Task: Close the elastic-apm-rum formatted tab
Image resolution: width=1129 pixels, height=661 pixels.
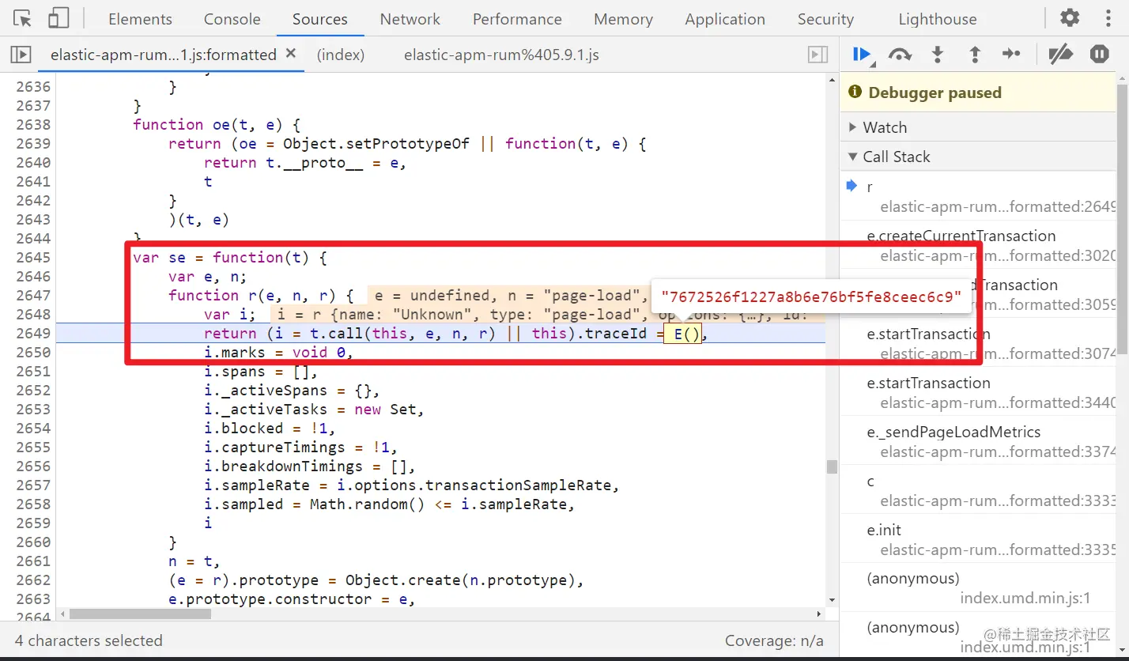Action: coord(291,54)
